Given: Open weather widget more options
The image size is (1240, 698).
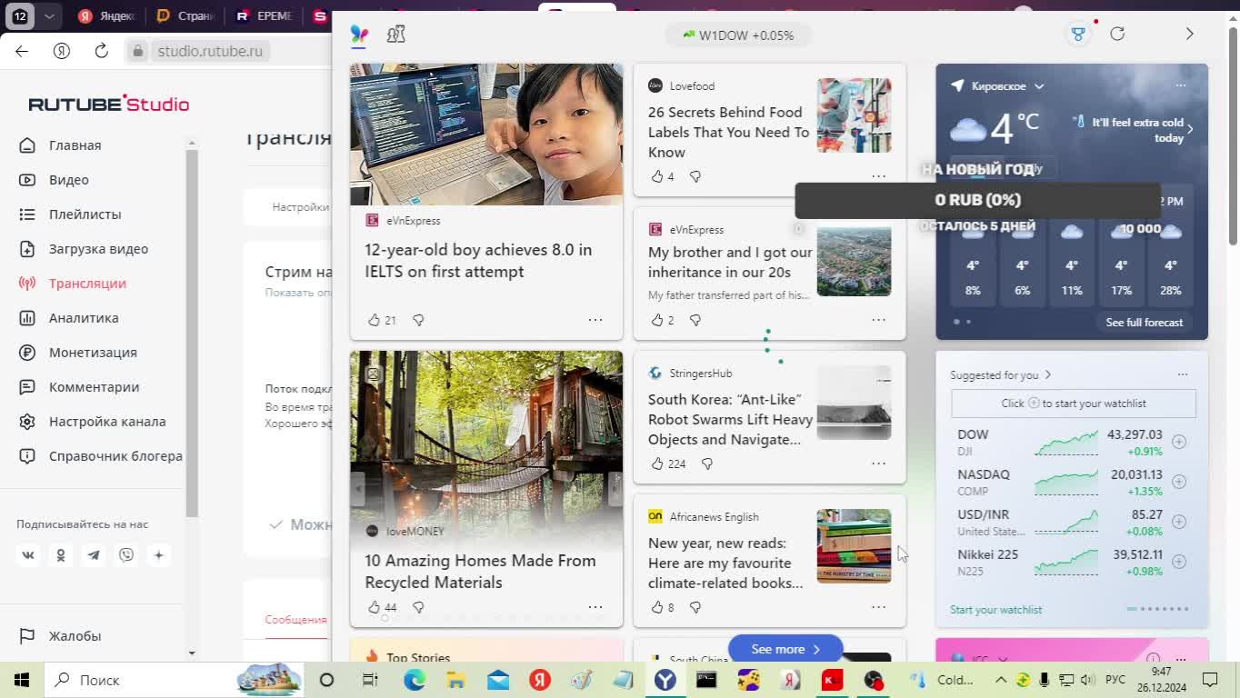Looking at the screenshot, I should [1180, 85].
